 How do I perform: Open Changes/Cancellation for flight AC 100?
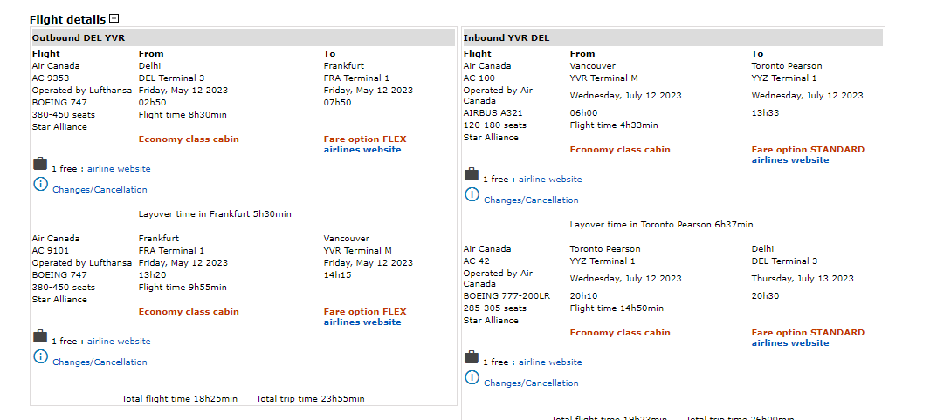coord(531,200)
